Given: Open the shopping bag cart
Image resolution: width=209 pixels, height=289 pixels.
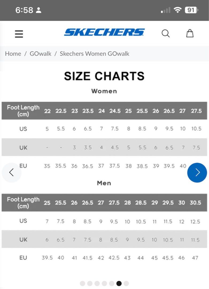Looking at the screenshot, I should click(190, 33).
